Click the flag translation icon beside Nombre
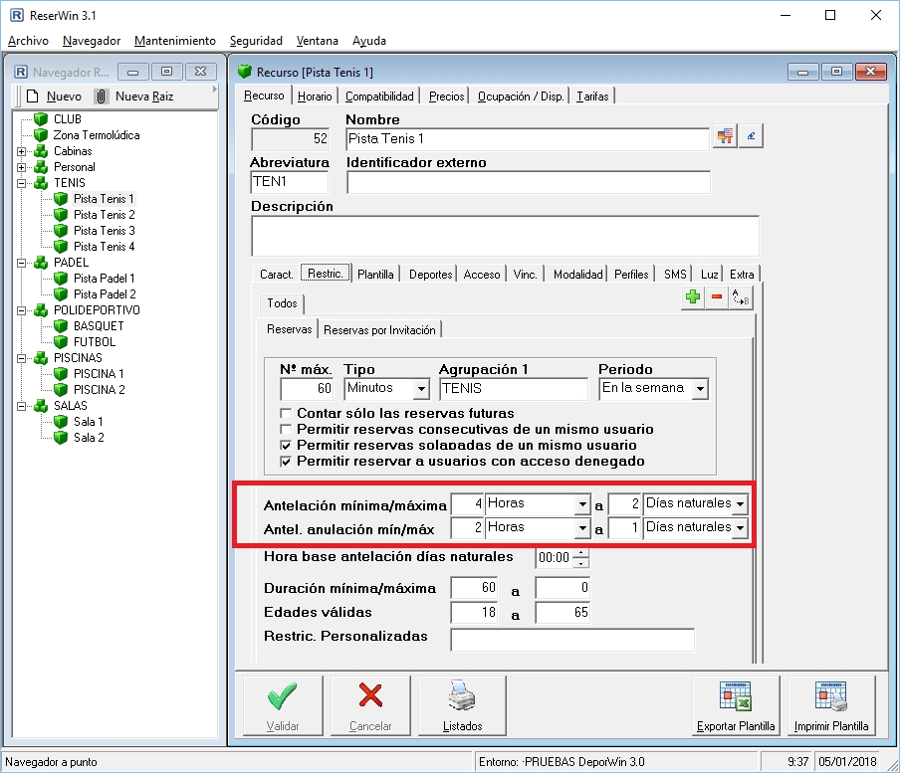901x773 pixels. 725,136
